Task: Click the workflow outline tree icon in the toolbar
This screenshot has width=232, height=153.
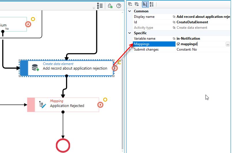Action: pos(100,6)
